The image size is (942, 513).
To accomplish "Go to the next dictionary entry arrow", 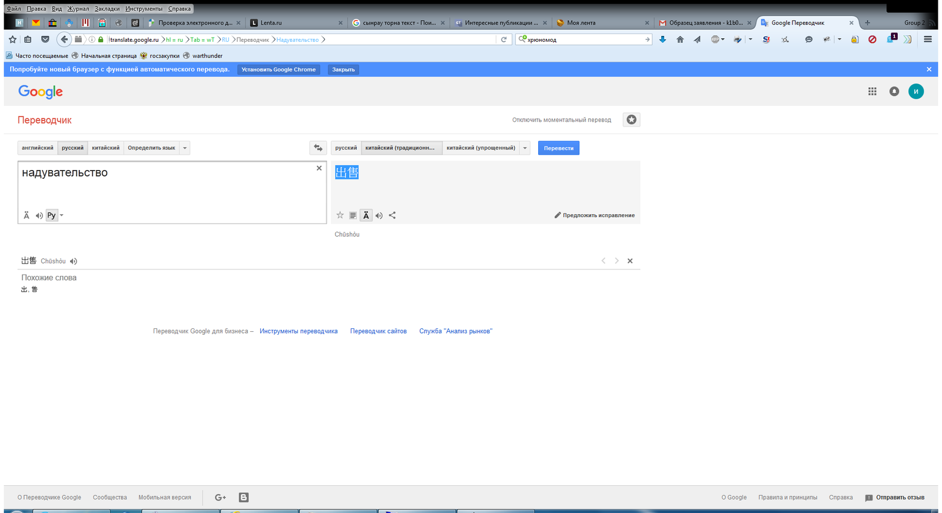I will coord(616,261).
